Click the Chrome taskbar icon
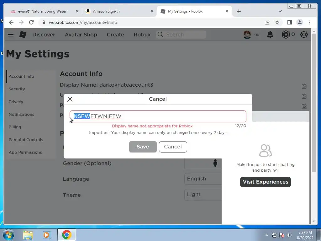Screen dimensions: 321x241 (x=66, y=235)
